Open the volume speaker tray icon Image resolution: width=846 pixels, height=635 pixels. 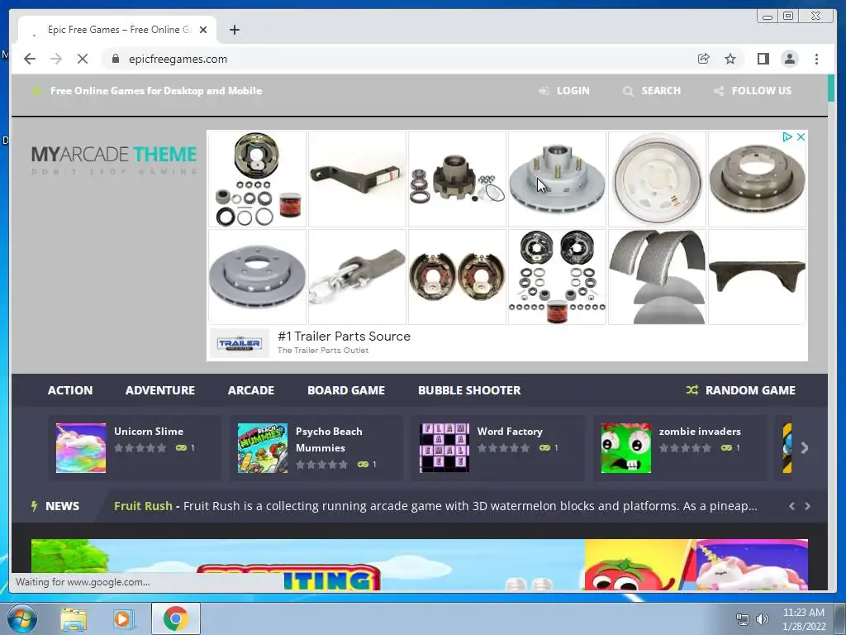pos(763,619)
